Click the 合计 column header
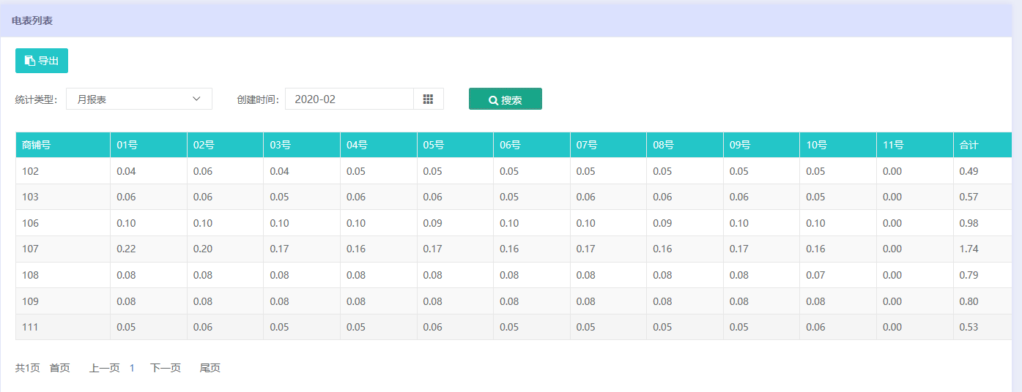The height and width of the screenshot is (392, 1022). 969,145
